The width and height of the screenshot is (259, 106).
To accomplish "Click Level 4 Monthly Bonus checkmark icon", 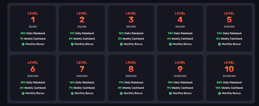I will [x=170, y=44].
